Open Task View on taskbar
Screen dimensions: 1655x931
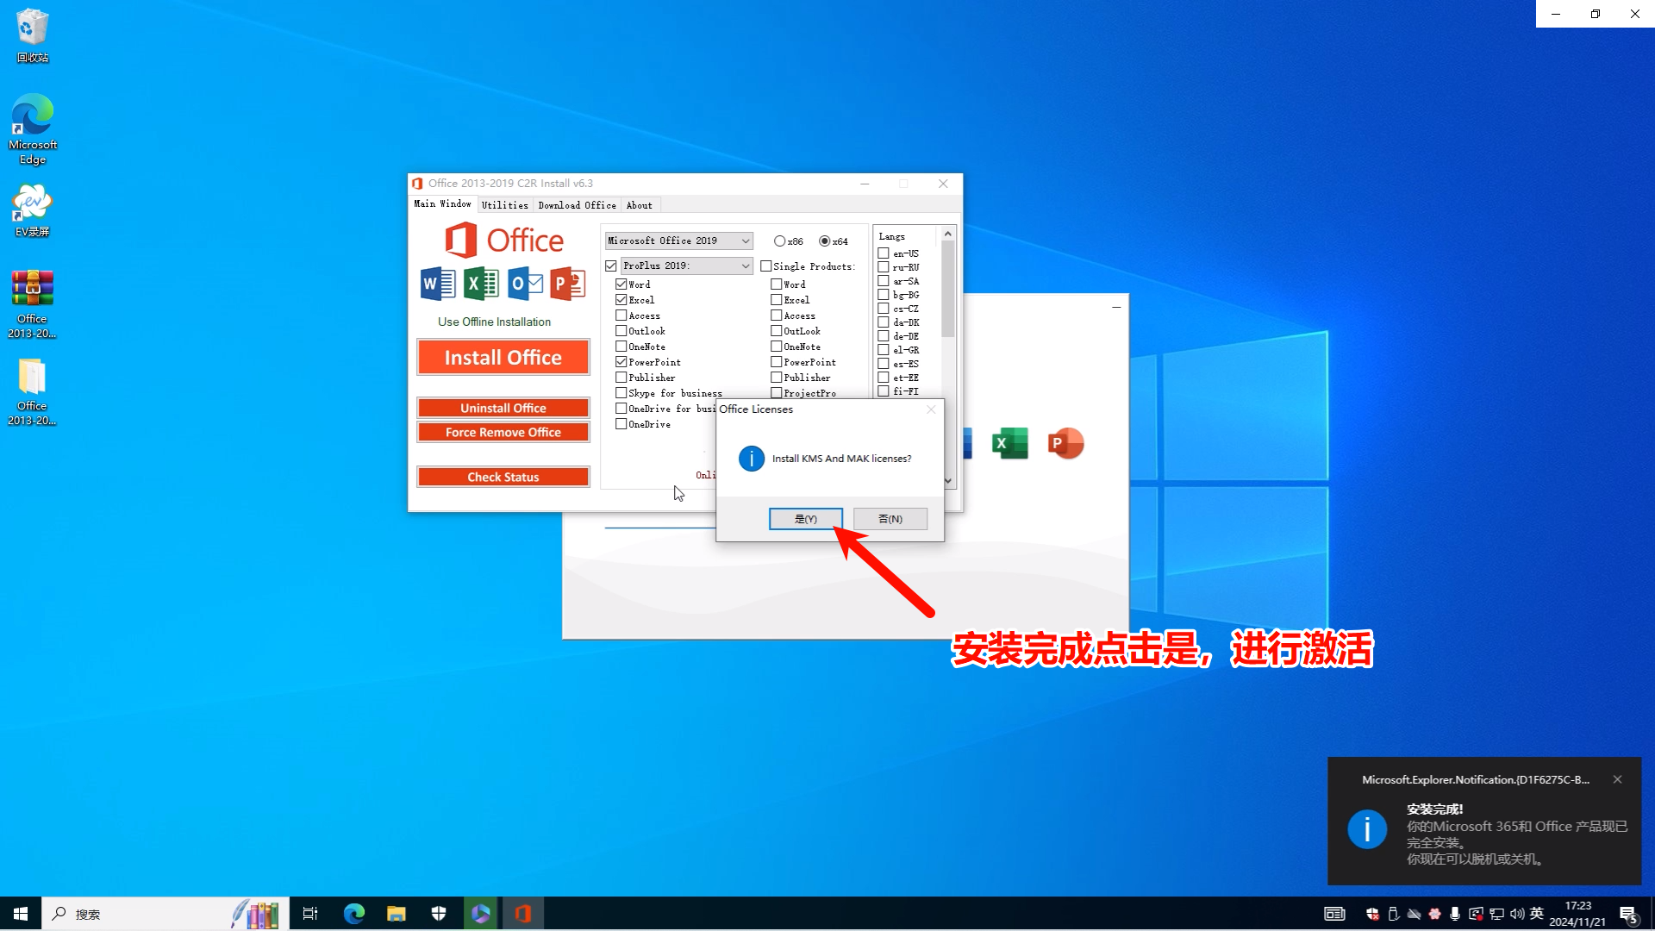point(310,914)
